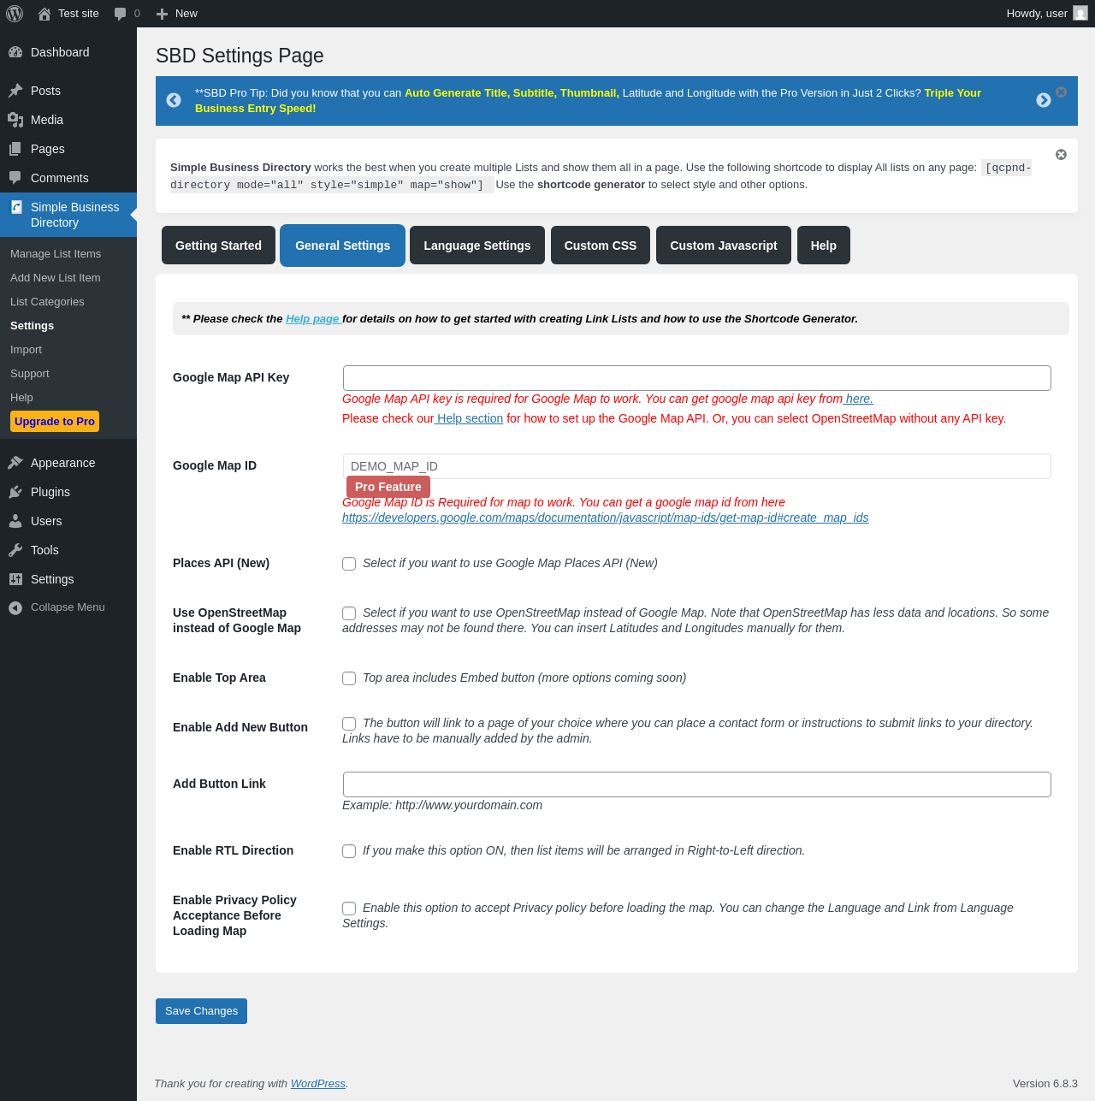Click the Plugins plug icon

(15, 492)
